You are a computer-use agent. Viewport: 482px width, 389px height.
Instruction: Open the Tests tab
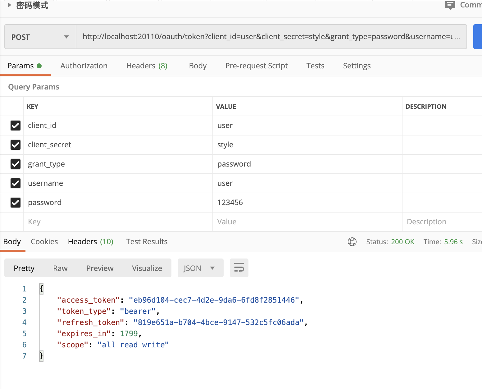[x=315, y=66]
